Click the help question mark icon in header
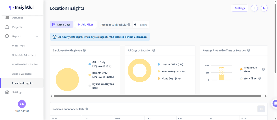The image size is (277, 120). click(x=254, y=8)
